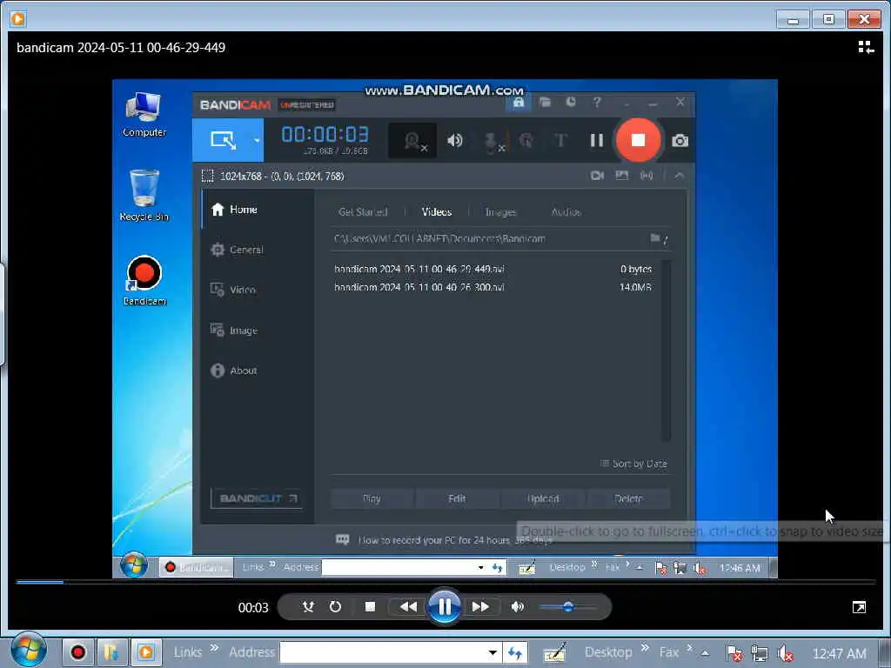Select bandicam 2024-05-11 00-46-29-449.avi file
Screen dimensions: 891x668
[x=493, y=270]
